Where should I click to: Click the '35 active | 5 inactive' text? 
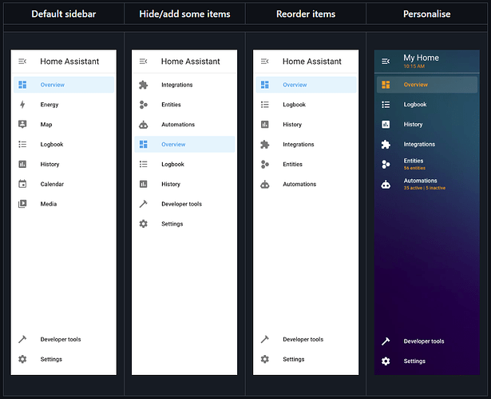pyautogui.click(x=424, y=188)
